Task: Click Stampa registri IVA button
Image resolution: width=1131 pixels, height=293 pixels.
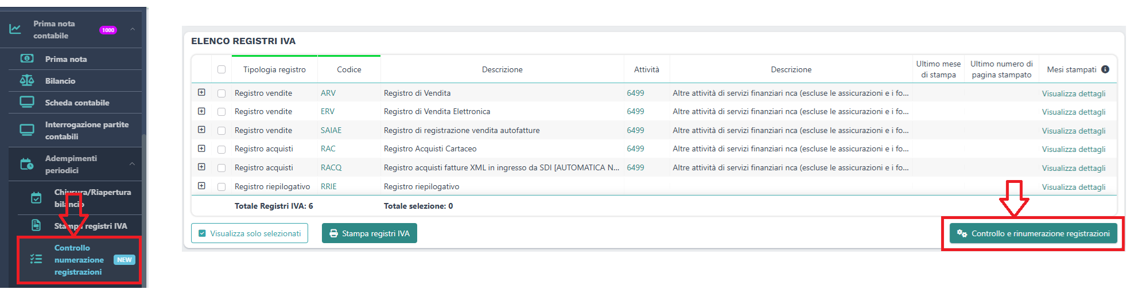Action: 370,233
